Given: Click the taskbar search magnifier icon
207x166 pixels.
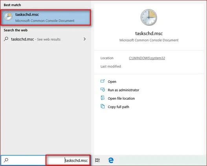Looking at the screenshot, I should click(6, 160).
